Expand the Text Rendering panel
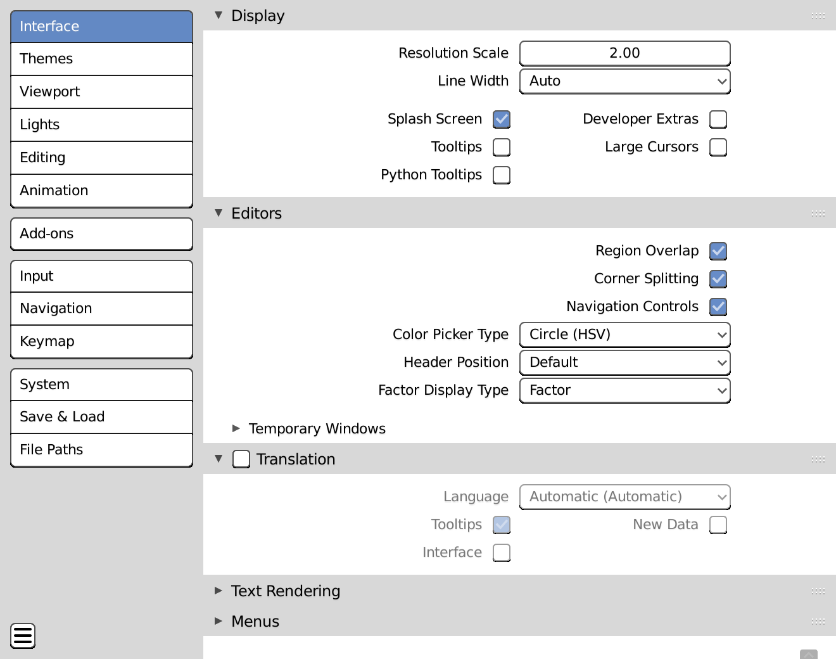The image size is (836, 659). pos(218,591)
